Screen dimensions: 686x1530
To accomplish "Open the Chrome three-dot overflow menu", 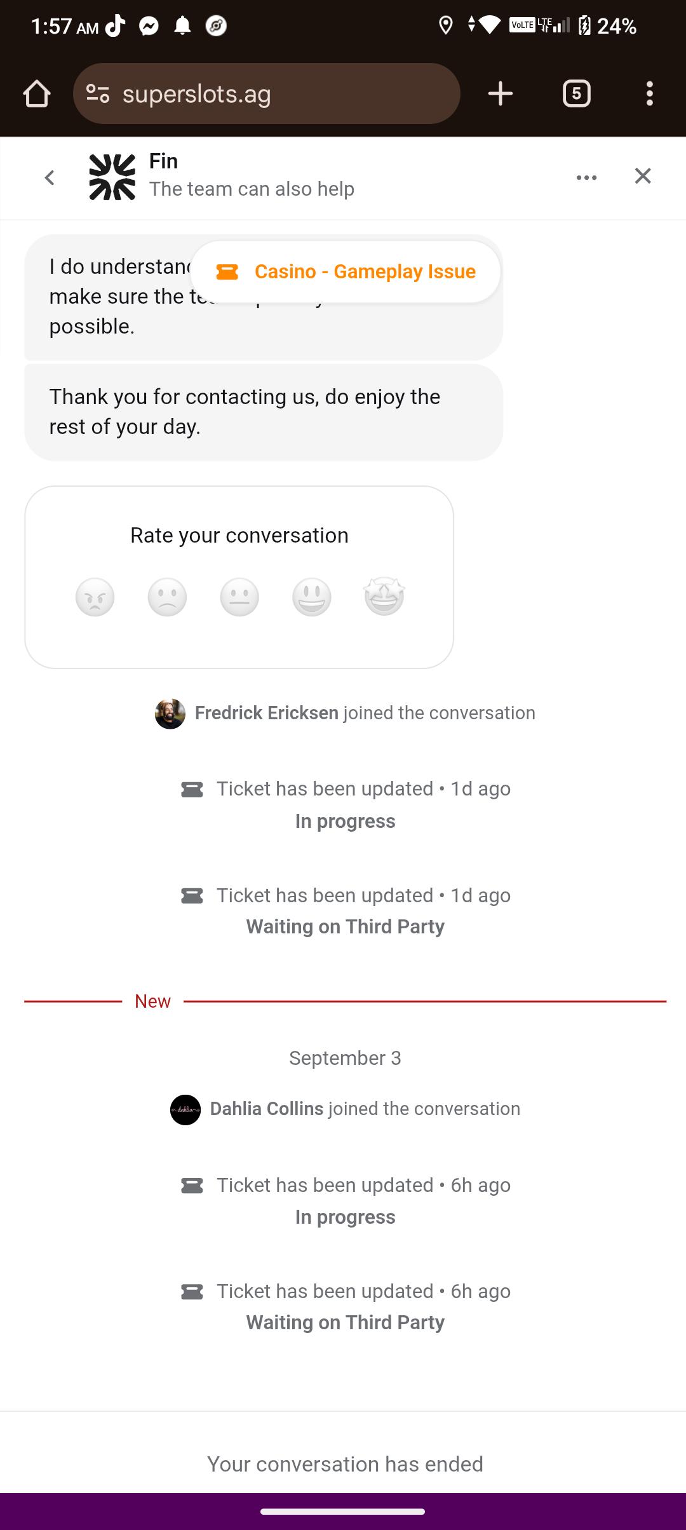I will (x=649, y=94).
